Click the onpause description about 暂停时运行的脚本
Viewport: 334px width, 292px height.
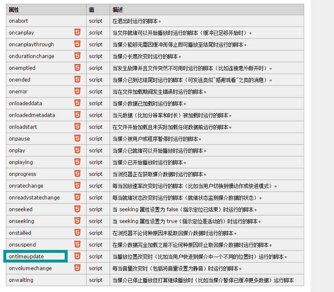point(157,139)
